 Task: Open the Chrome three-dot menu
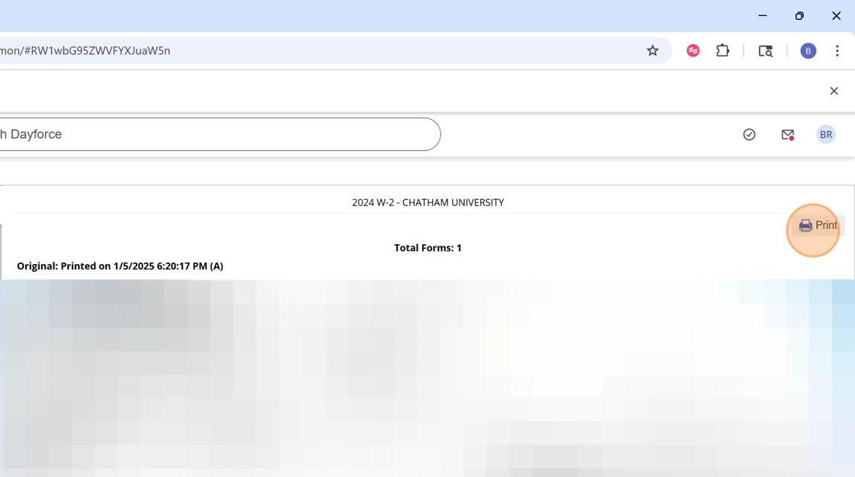837,50
